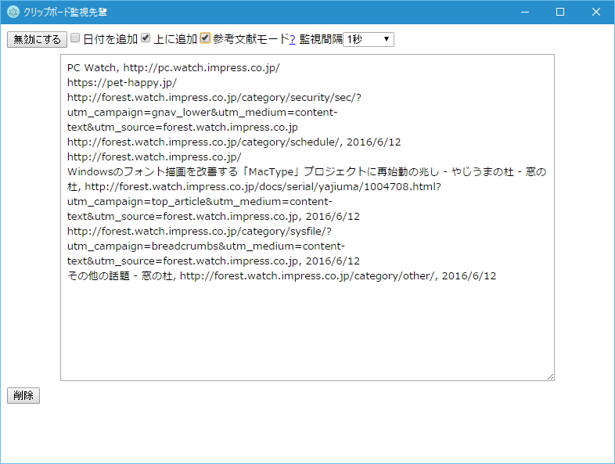Uncheck the 上に追加 checkbox
The image size is (615, 464).
[x=146, y=38]
